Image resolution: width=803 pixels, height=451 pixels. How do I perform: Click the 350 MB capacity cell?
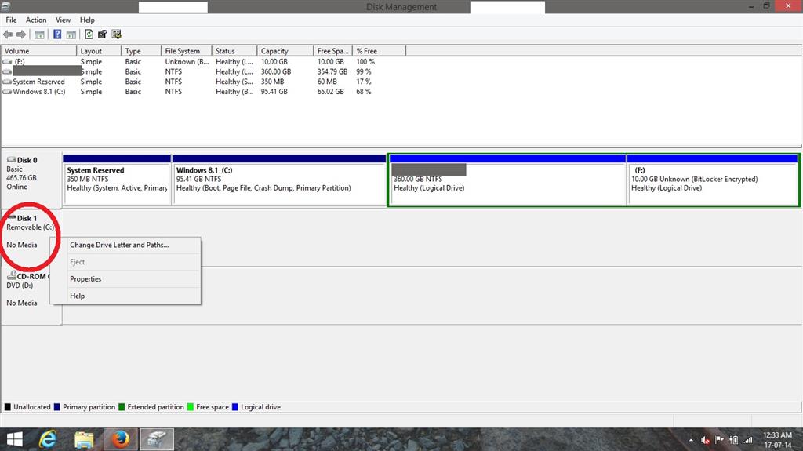pyautogui.click(x=272, y=82)
